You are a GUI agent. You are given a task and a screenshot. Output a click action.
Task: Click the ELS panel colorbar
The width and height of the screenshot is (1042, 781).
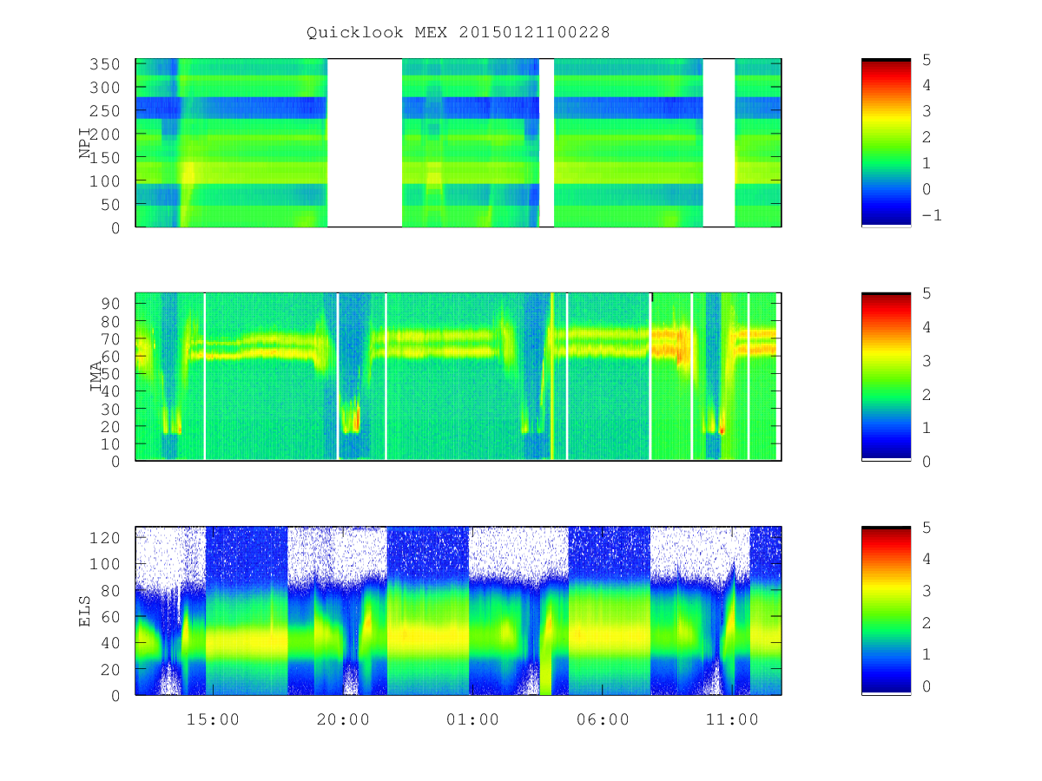[x=886, y=611]
